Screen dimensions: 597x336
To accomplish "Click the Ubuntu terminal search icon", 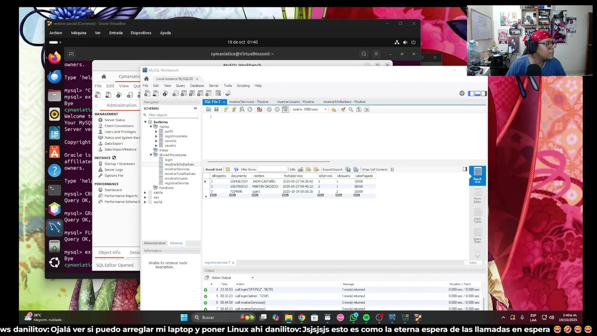I will (364, 54).
